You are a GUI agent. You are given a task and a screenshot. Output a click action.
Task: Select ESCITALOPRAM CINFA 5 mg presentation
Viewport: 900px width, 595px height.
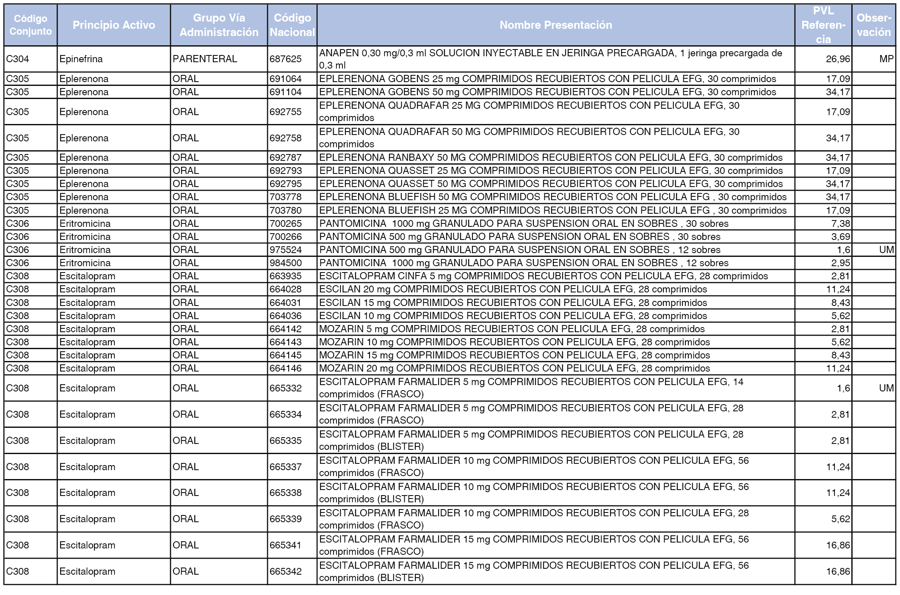(556, 276)
